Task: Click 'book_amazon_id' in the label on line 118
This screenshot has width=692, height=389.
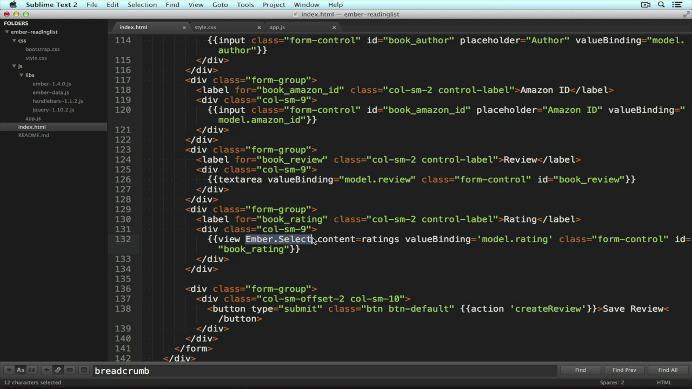Action: pyautogui.click(x=301, y=90)
